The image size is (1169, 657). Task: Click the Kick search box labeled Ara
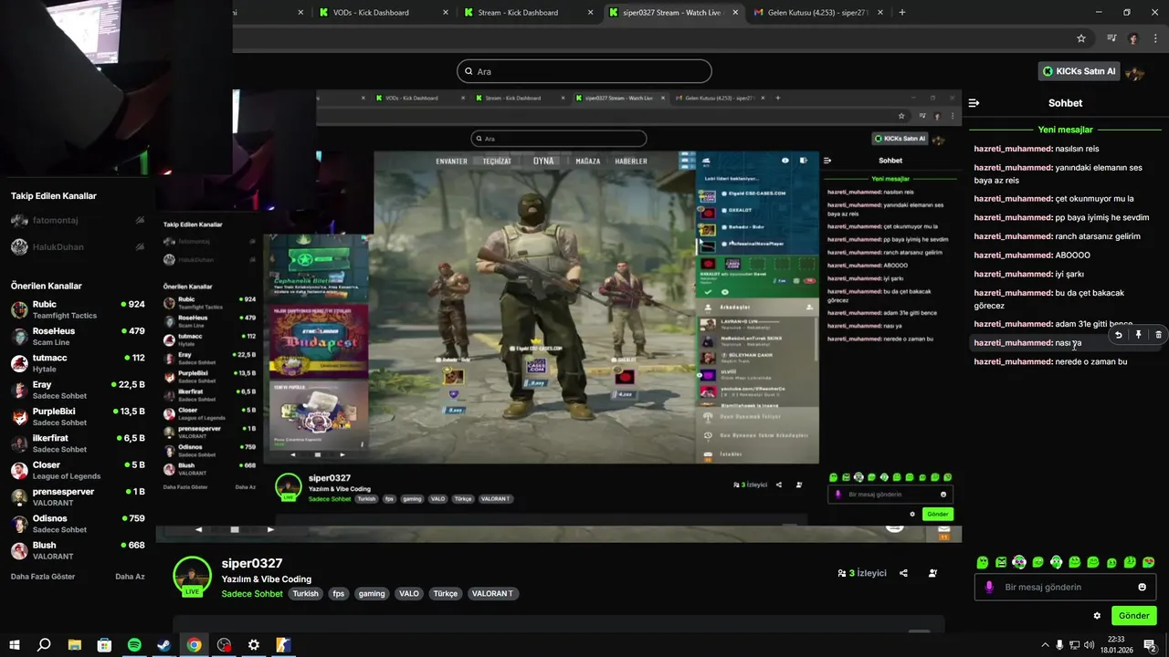584,71
